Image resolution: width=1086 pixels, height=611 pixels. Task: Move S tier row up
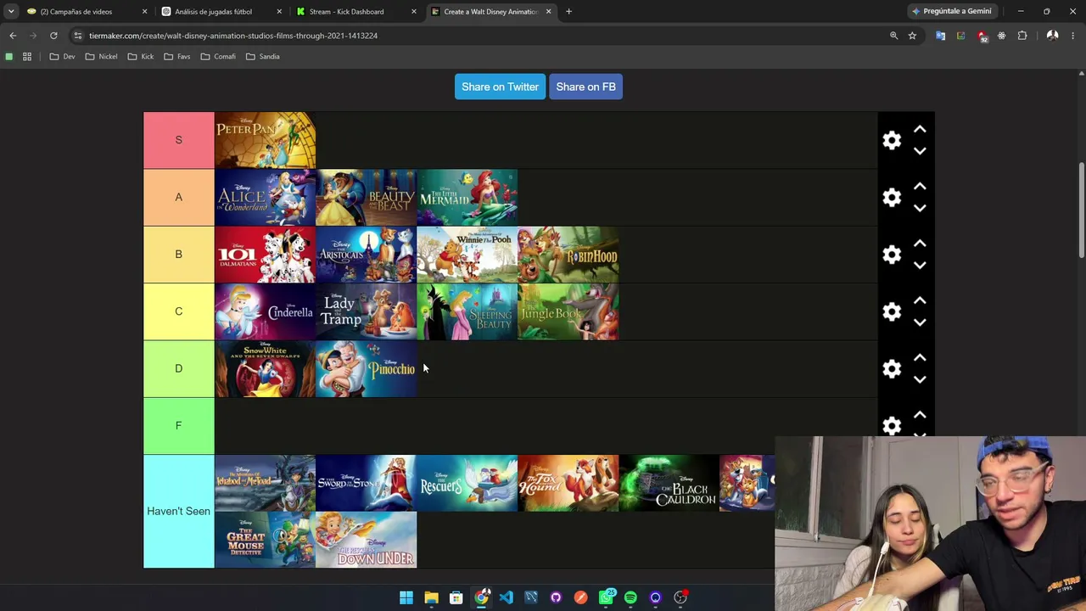pyautogui.click(x=920, y=129)
